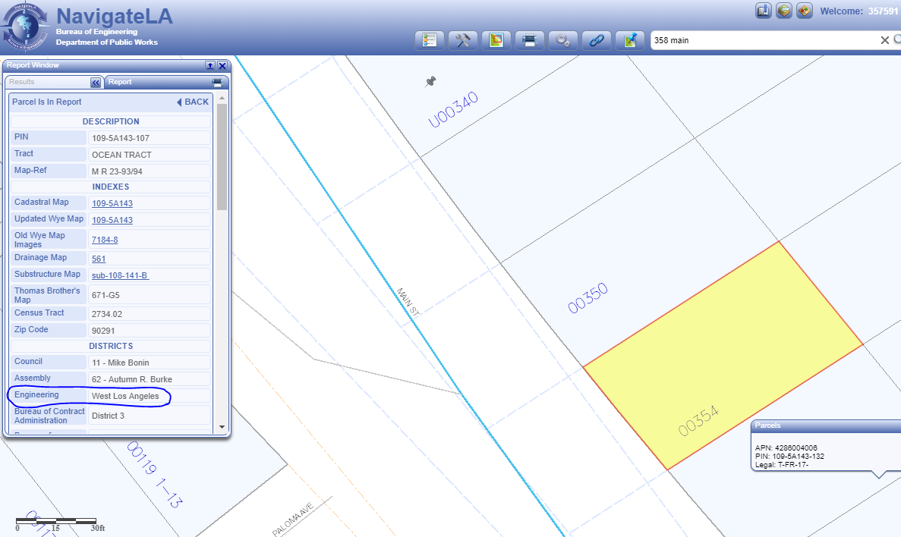Screen dimensions: 901x537
Task: Clear the search box with X
Action: pos(885,40)
